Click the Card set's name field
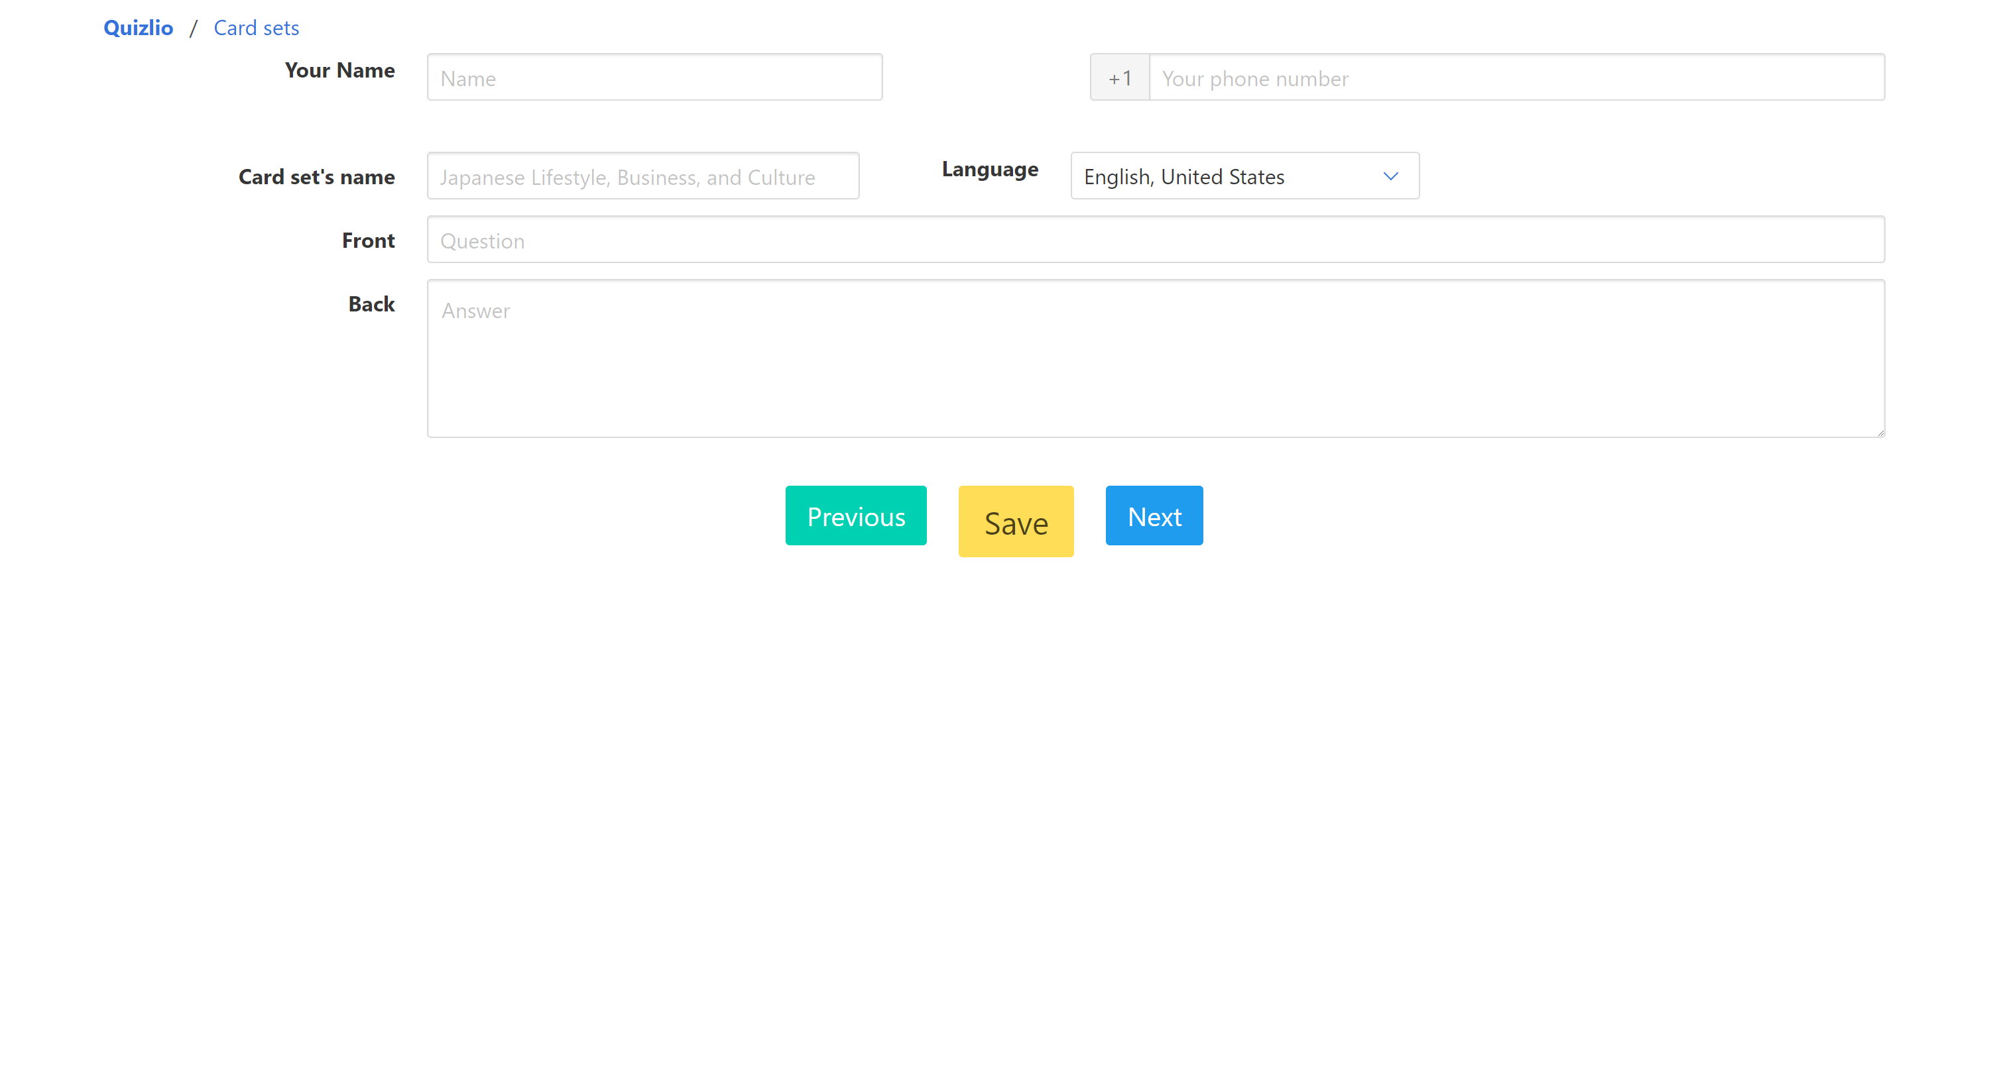The image size is (1989, 1088). pos(642,176)
